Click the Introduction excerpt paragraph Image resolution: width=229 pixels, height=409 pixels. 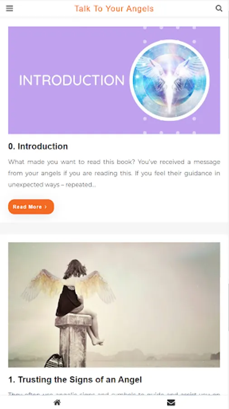pyautogui.click(x=114, y=173)
